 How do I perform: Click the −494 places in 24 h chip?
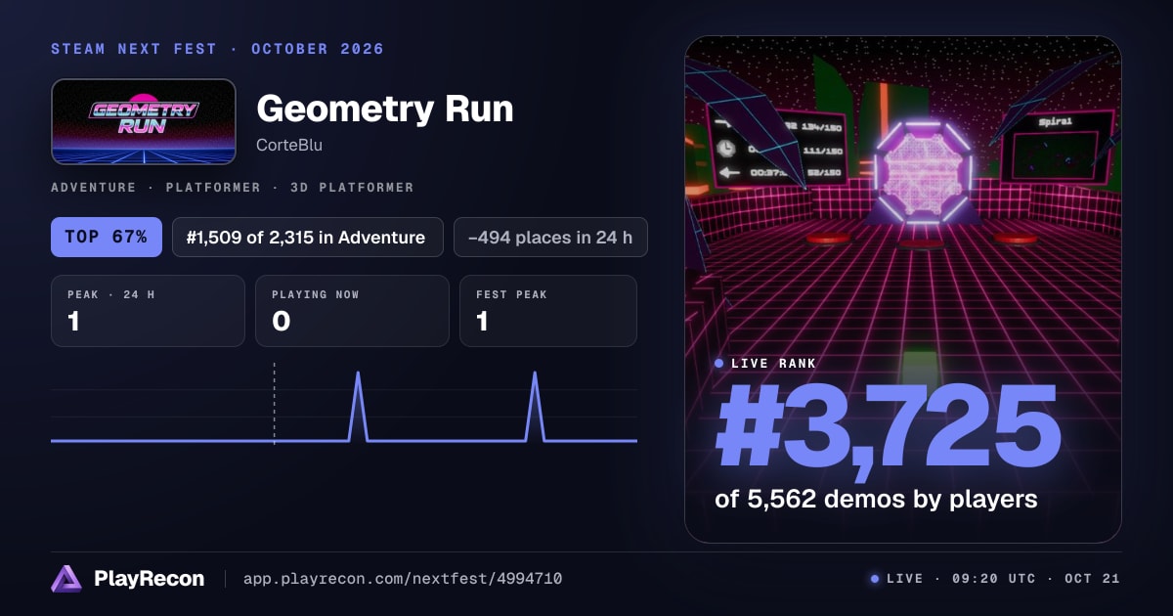pos(550,237)
